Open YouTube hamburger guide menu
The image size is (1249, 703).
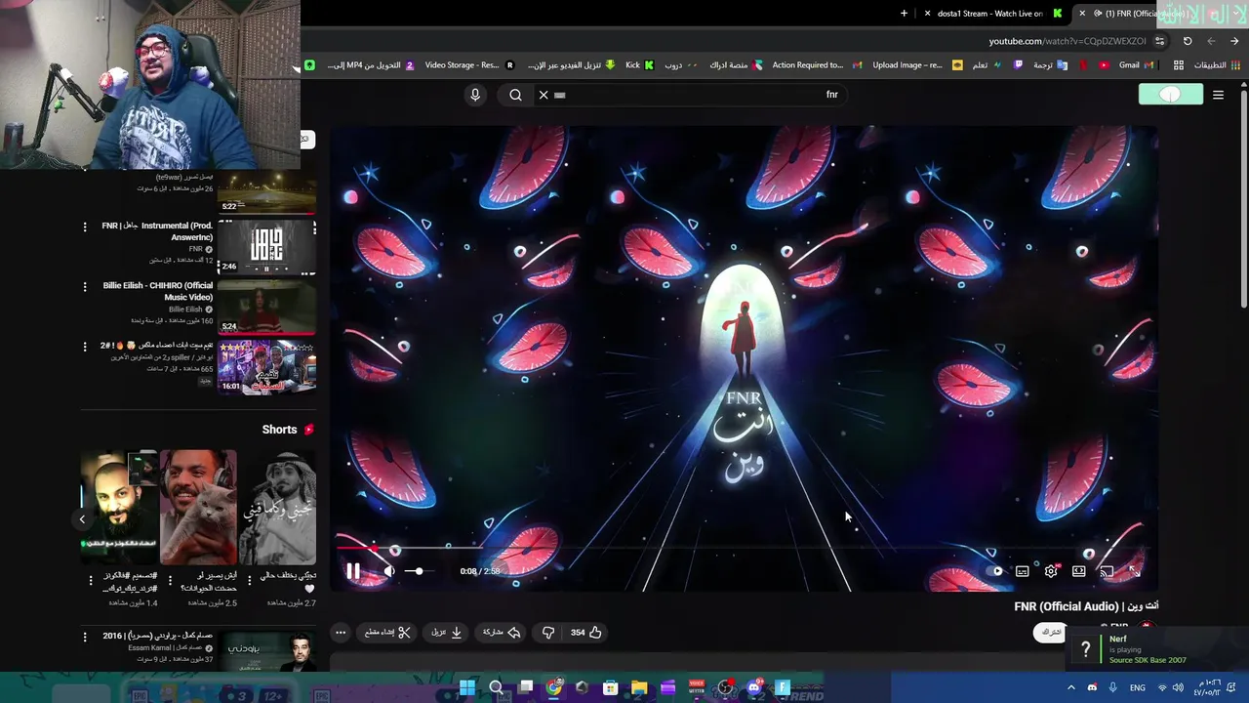coord(1218,95)
